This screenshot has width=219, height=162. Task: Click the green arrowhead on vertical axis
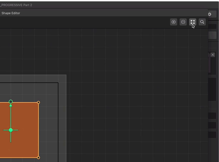(11, 106)
